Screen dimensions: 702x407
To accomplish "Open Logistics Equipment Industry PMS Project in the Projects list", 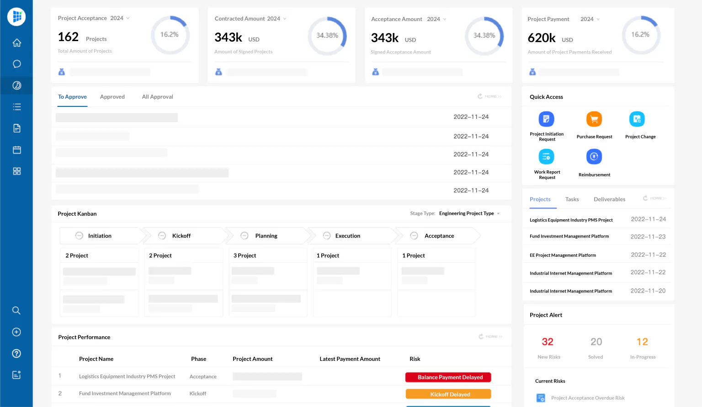I will tap(571, 220).
